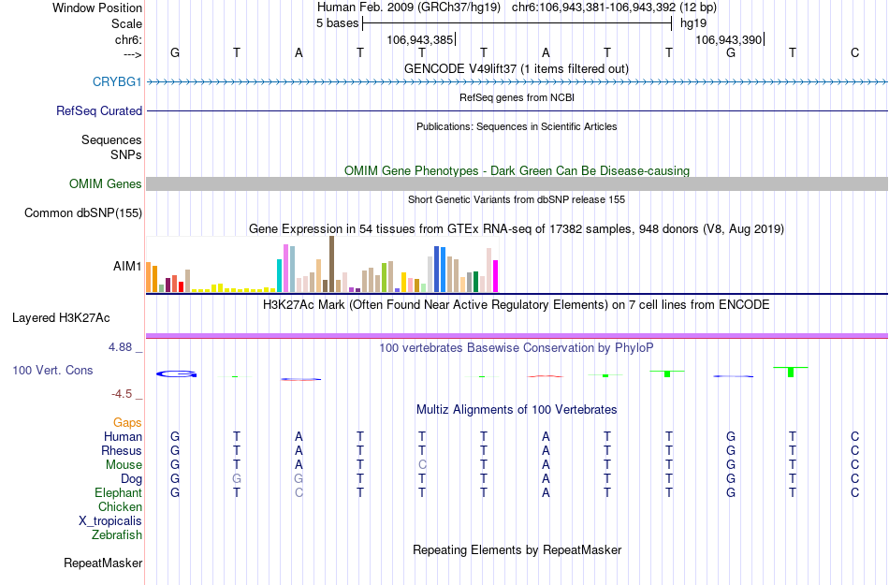Click the blue G conservation logo glyph
Viewport: 889px width, 585px height.
pyautogui.click(x=176, y=374)
